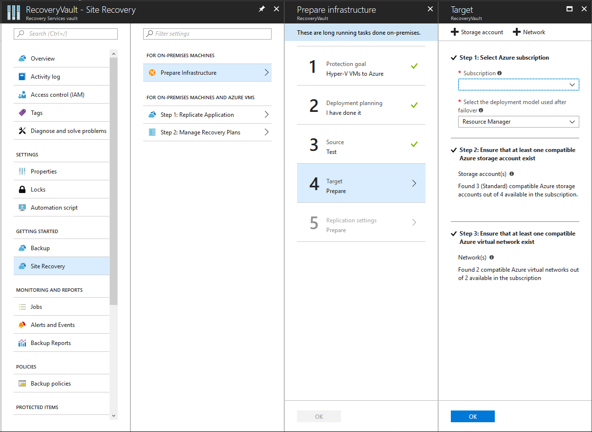Open Backup under Getting Started
Viewport: 592px width, 432px height.
coord(62,248)
